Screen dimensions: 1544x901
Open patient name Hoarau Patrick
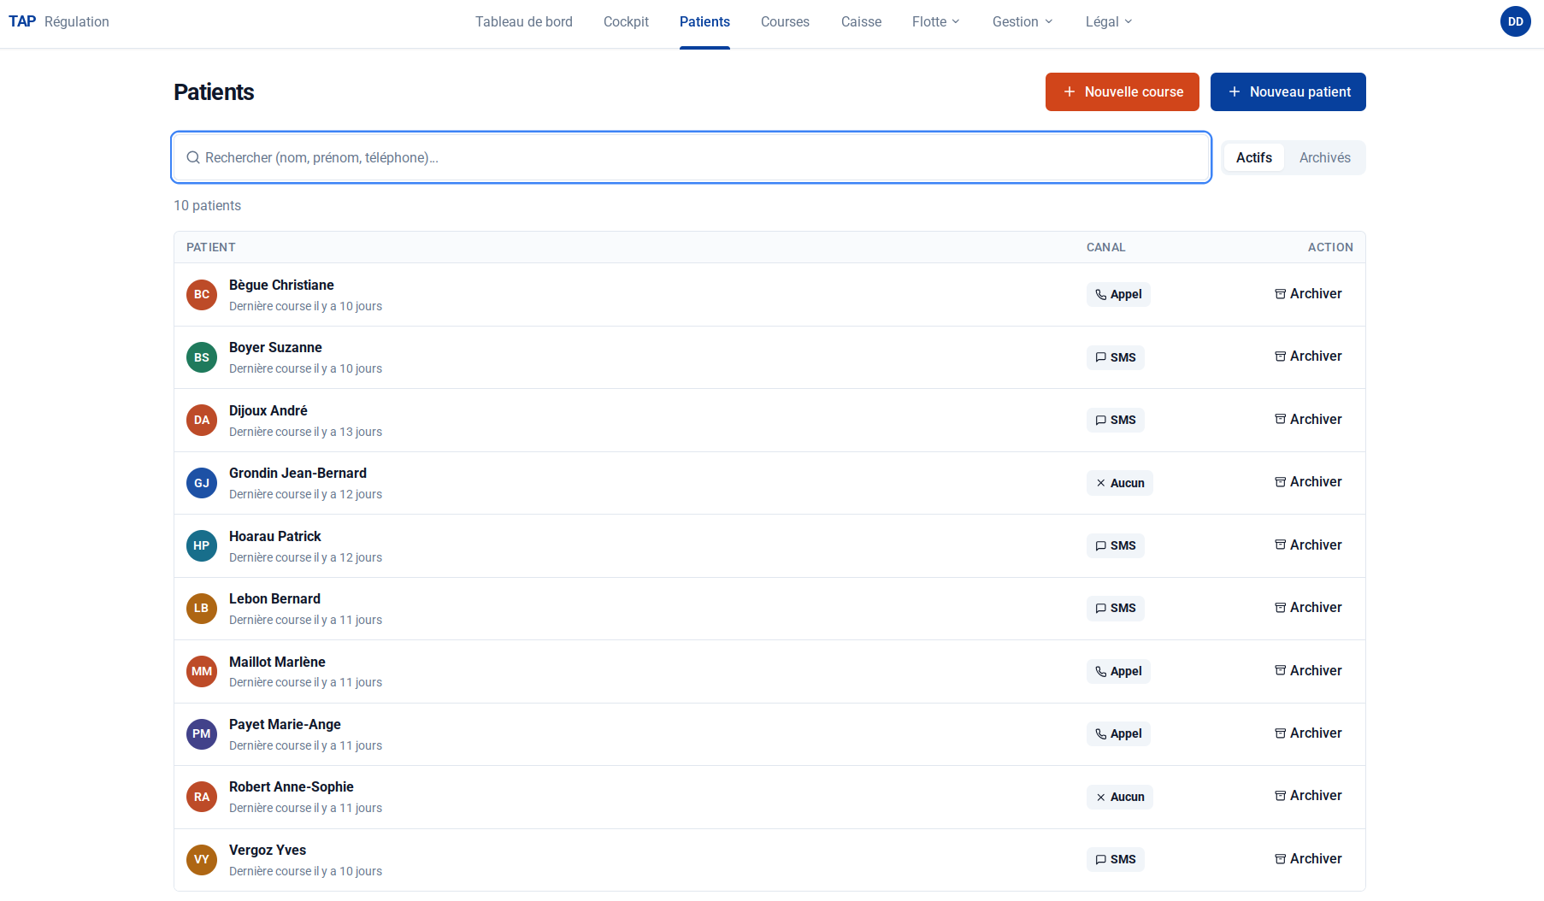[275, 536]
